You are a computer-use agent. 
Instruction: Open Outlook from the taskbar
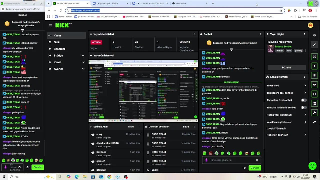click(x=101, y=177)
